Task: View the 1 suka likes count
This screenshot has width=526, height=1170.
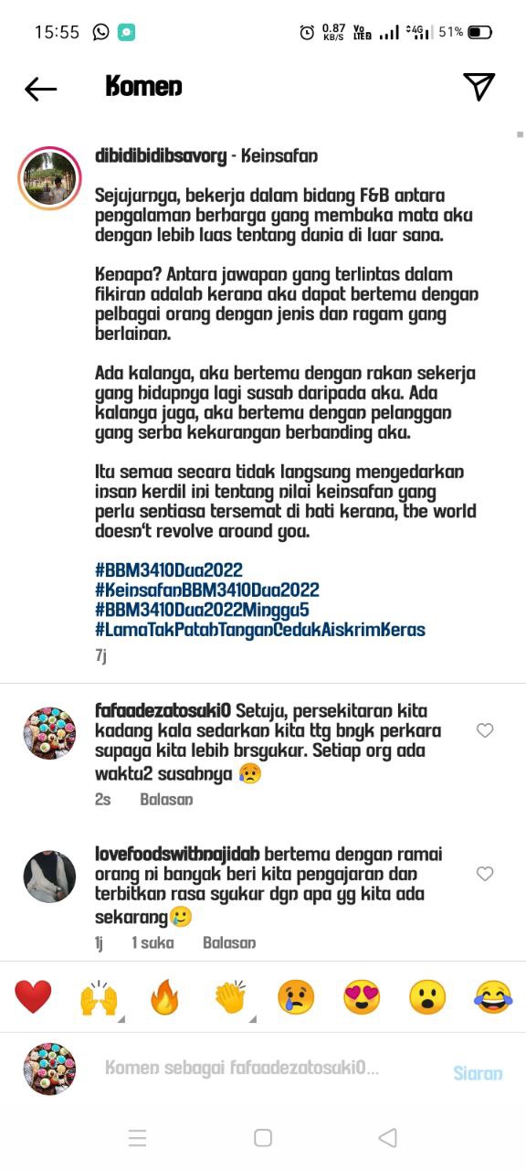Action: (153, 942)
